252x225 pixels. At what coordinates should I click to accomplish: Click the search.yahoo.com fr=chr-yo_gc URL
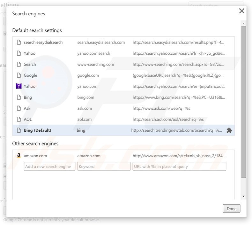tap(179, 53)
